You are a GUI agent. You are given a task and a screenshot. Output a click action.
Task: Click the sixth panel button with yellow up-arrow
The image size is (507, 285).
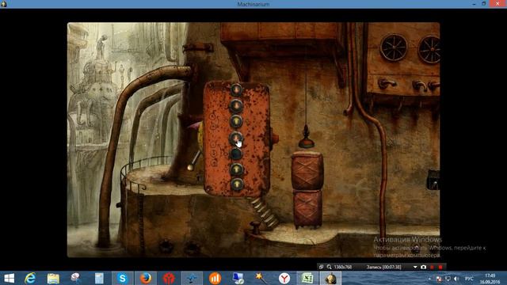click(x=237, y=169)
